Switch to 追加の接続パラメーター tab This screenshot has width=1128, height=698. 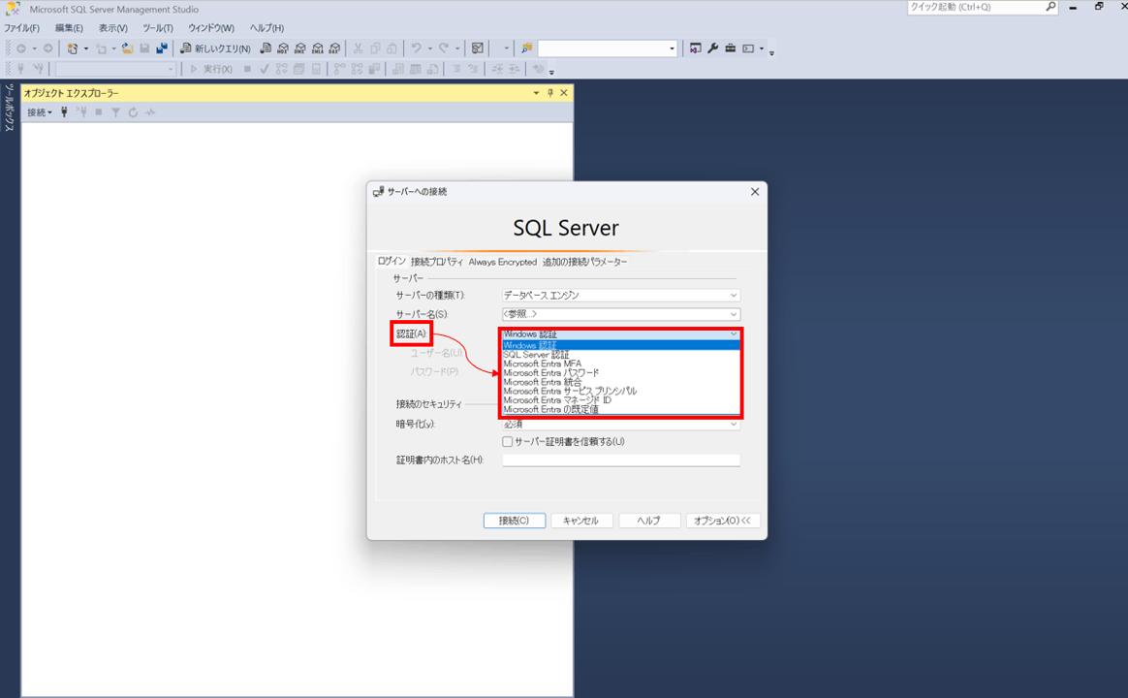(x=585, y=262)
